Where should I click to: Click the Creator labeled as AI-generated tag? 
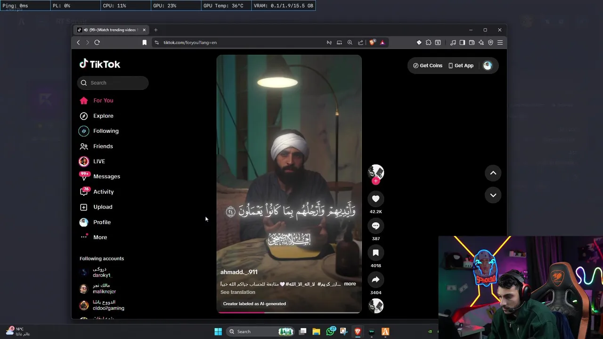(254, 304)
